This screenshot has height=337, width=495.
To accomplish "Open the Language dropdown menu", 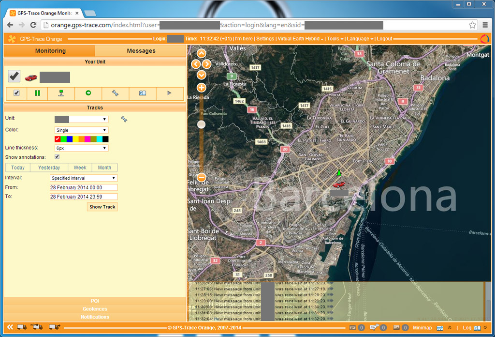I will click(360, 39).
